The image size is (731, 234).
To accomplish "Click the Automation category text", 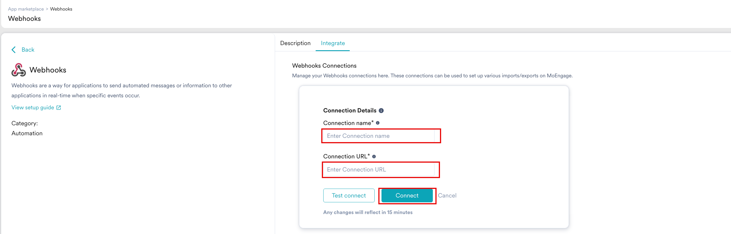I will [27, 134].
